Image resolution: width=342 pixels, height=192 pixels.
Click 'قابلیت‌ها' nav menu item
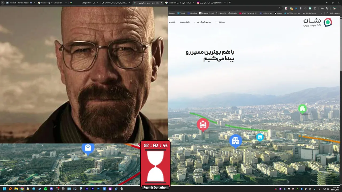pyautogui.click(x=172, y=22)
